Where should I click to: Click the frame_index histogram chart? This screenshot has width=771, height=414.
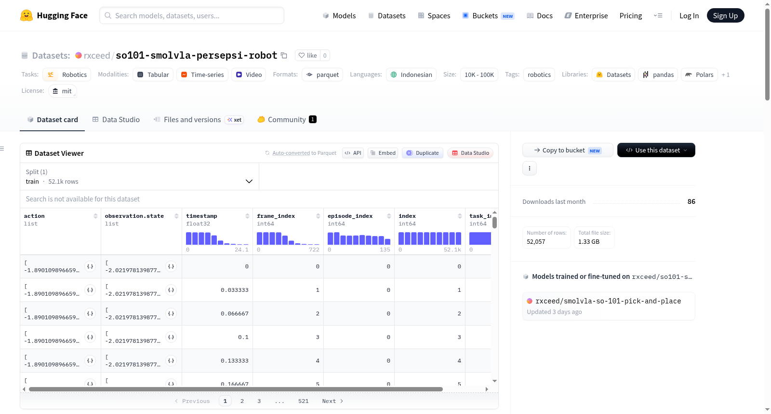288,238
